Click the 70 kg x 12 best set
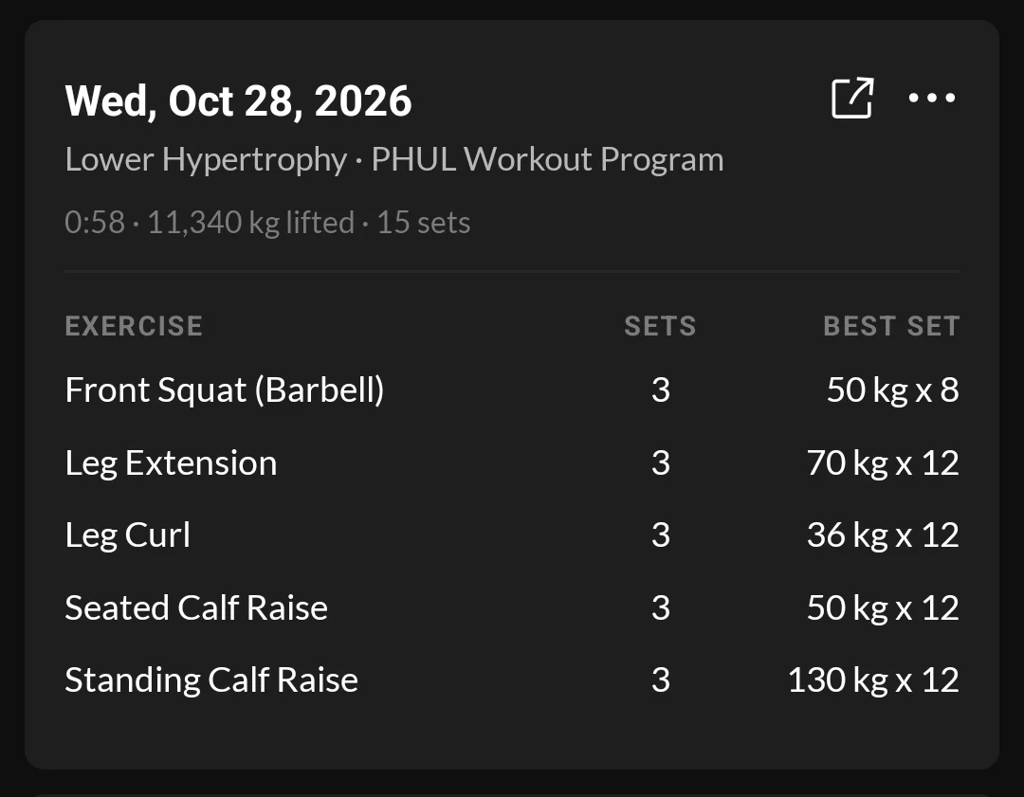1024x797 pixels. [x=883, y=463]
